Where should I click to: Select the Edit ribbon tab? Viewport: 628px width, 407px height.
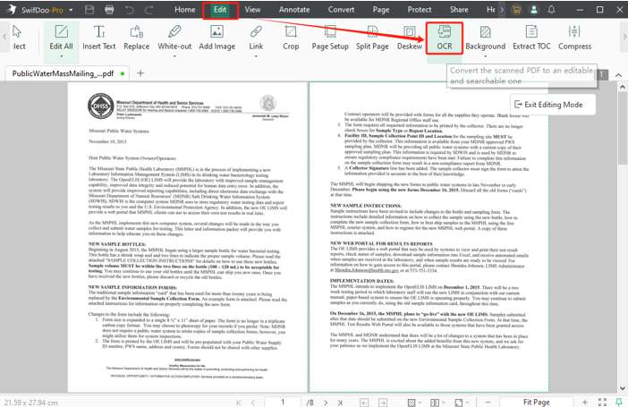click(x=220, y=10)
